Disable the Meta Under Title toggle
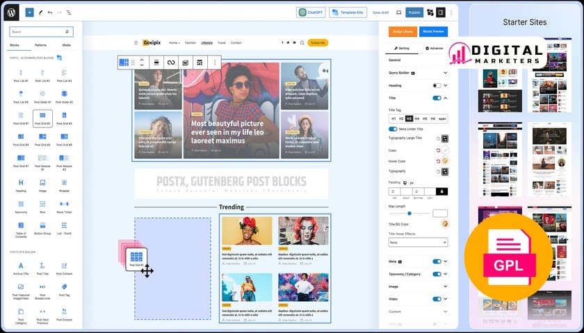Screen dimensions: 584x333 pos(393,128)
